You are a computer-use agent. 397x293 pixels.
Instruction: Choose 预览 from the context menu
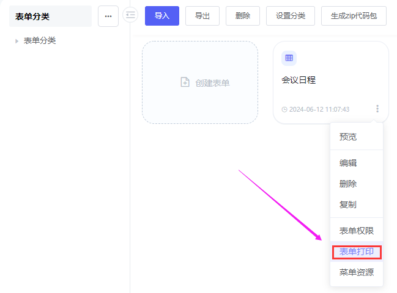(x=348, y=137)
